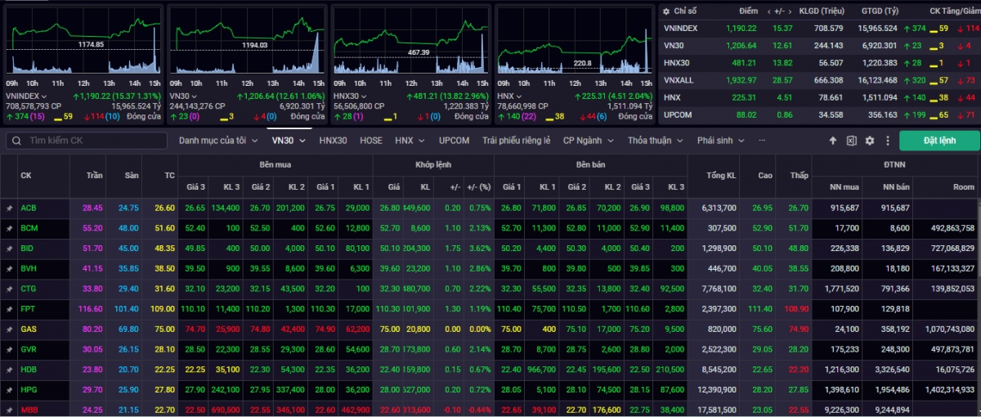Open the Phái sinh dropdown
Screen dimensions: 981x417
720,141
